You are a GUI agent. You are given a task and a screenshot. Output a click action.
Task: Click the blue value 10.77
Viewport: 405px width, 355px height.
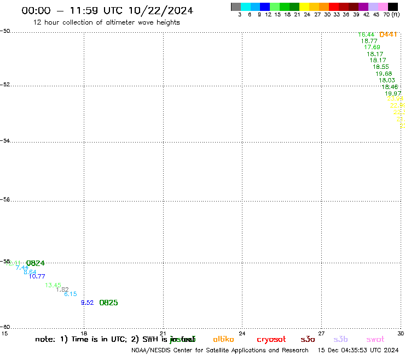point(37,276)
